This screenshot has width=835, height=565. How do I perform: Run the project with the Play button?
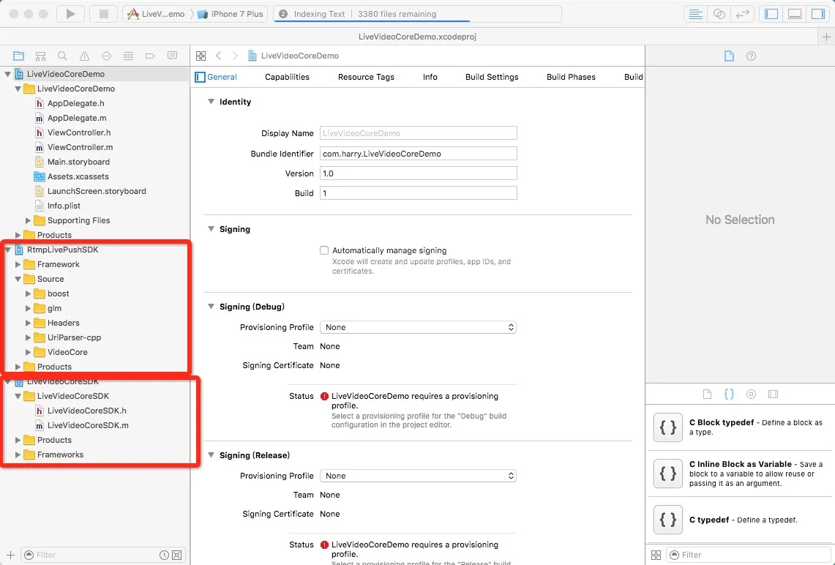[x=70, y=14]
